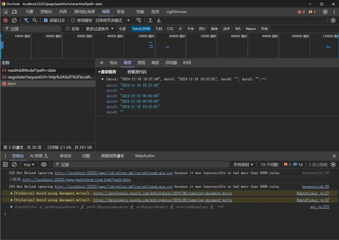Select the readAddModel?path=date request
The height and width of the screenshot is (240, 339).
click(x=48, y=70)
